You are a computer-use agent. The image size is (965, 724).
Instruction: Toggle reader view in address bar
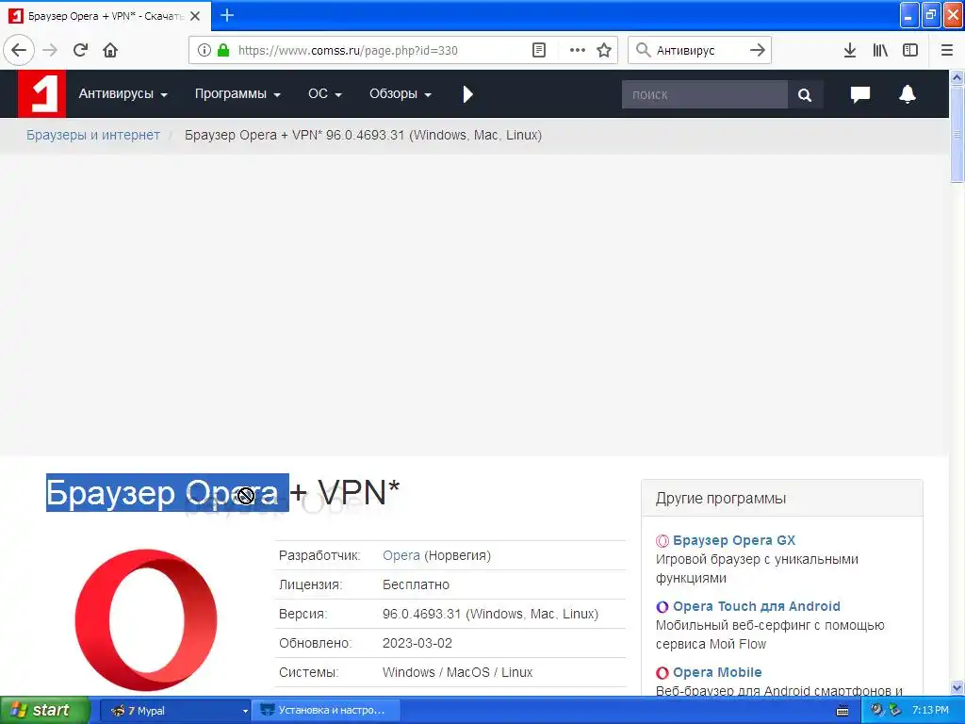coord(539,50)
